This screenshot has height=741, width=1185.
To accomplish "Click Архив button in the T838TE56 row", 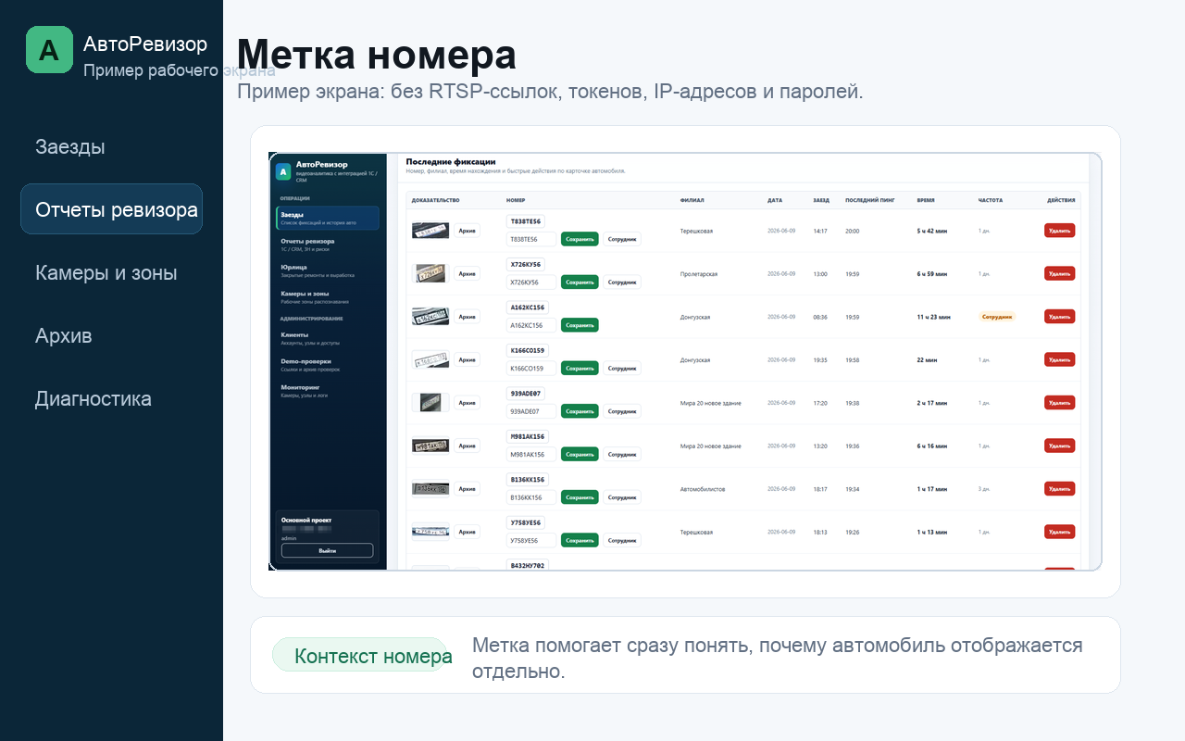I will [x=468, y=231].
